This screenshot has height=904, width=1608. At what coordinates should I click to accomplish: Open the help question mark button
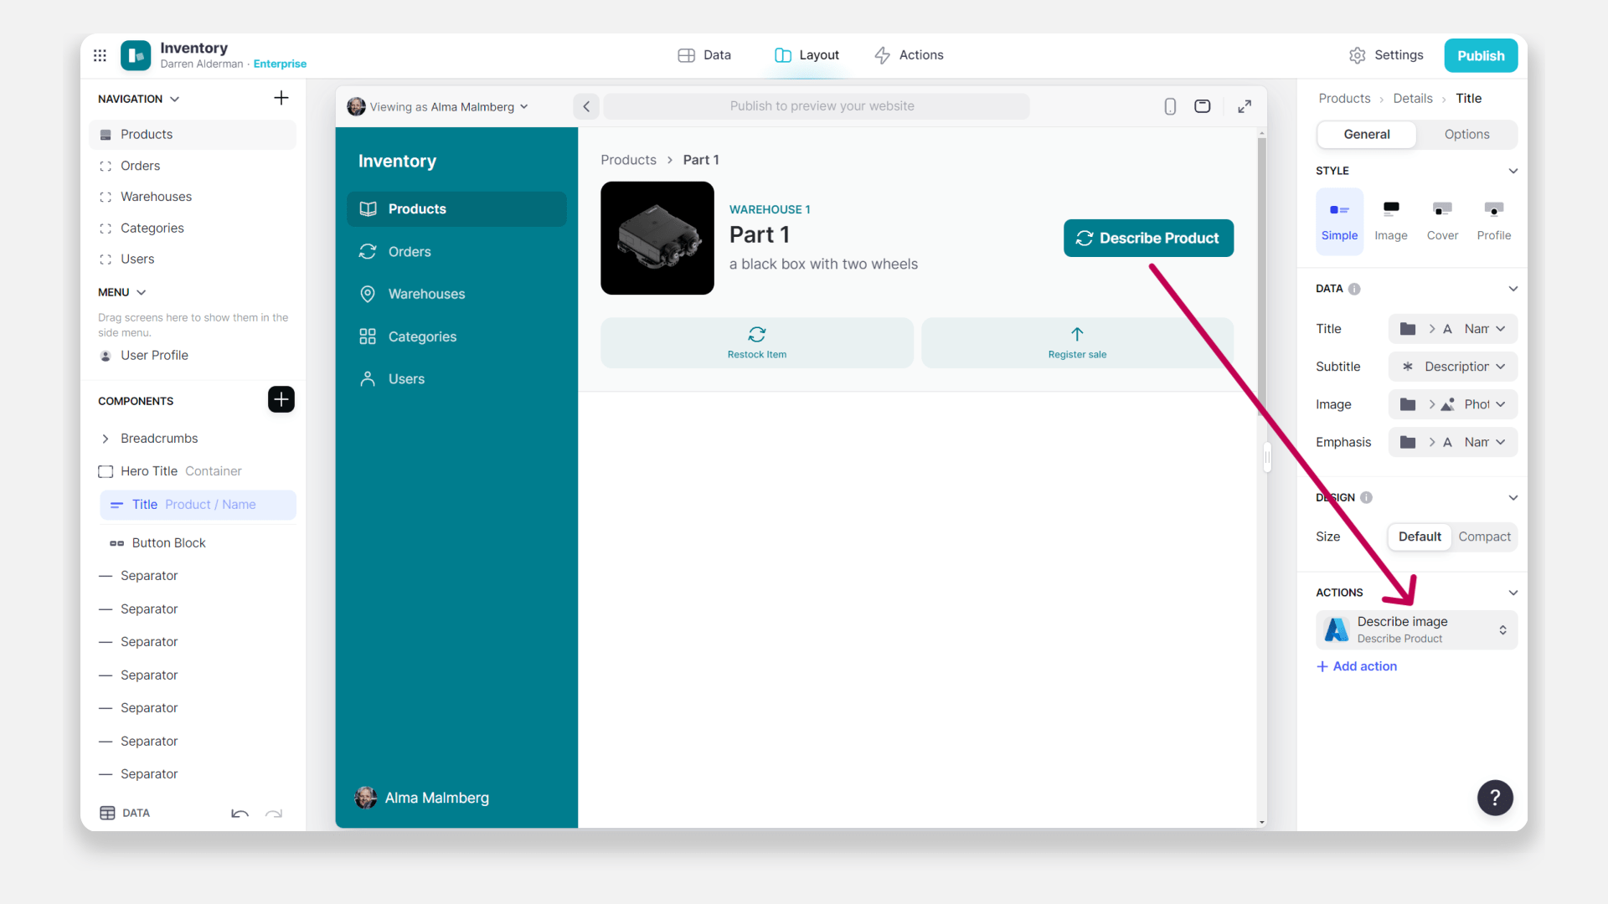click(1495, 798)
